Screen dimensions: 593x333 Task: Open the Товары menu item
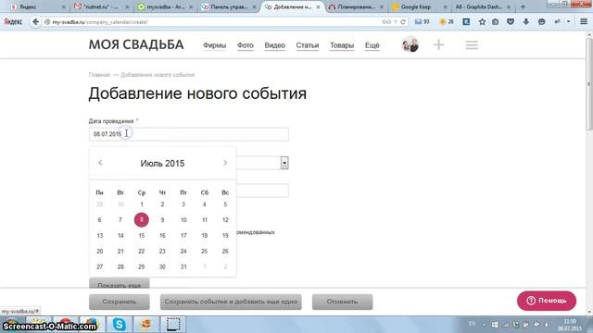pos(342,45)
